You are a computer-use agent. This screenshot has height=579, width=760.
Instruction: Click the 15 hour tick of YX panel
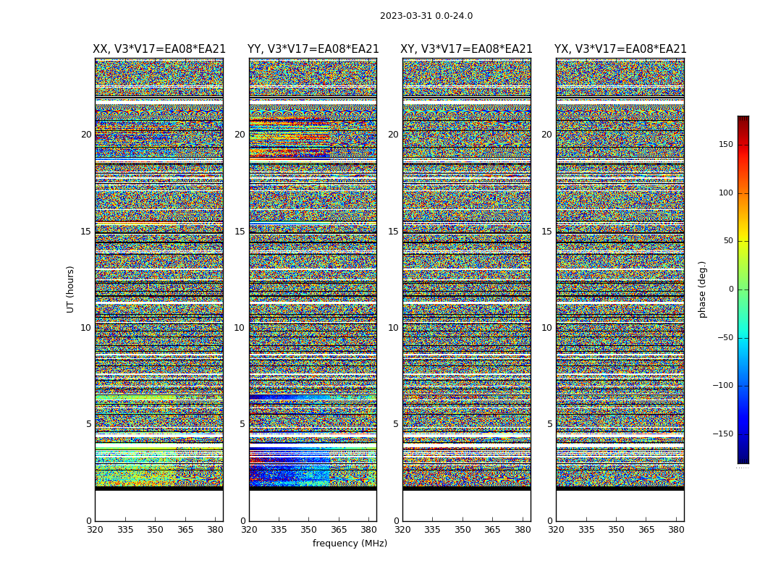[547, 231]
